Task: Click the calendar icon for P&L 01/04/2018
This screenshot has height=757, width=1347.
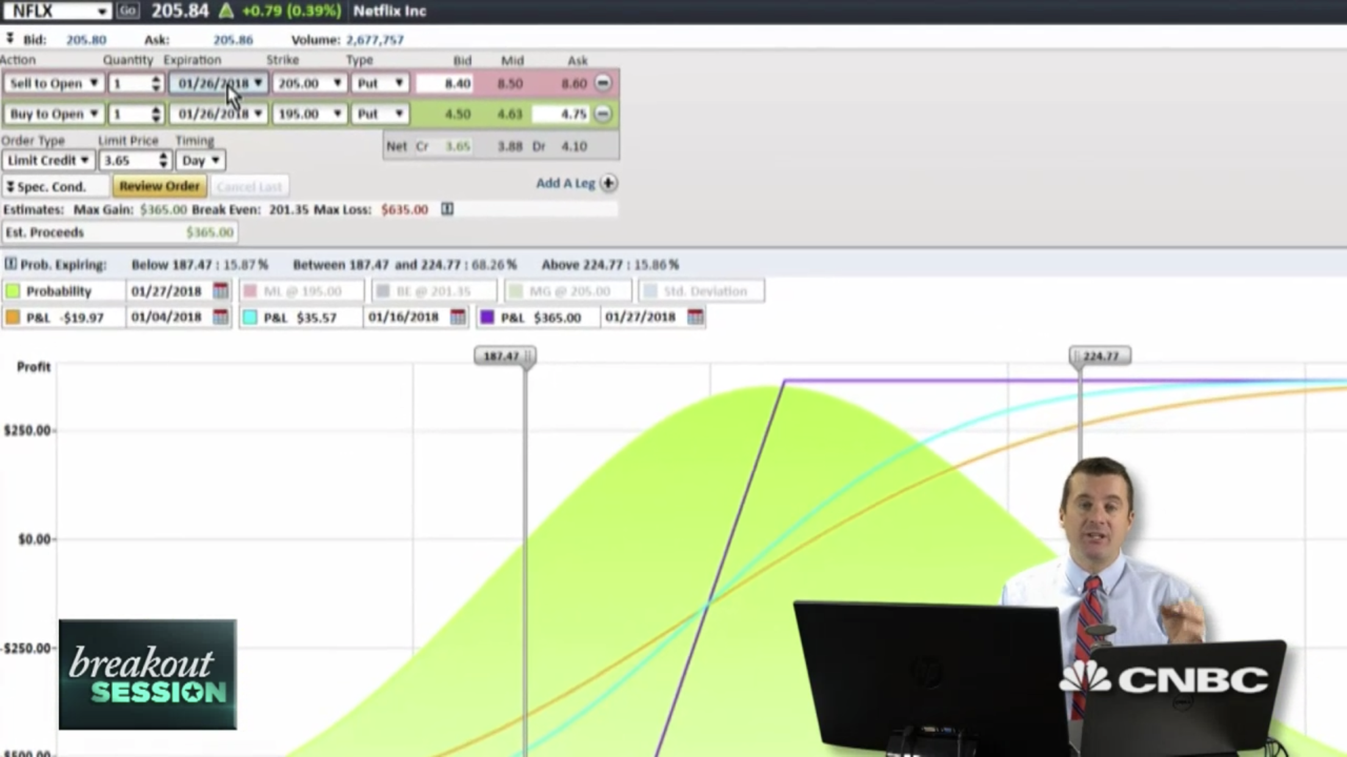Action: point(221,317)
